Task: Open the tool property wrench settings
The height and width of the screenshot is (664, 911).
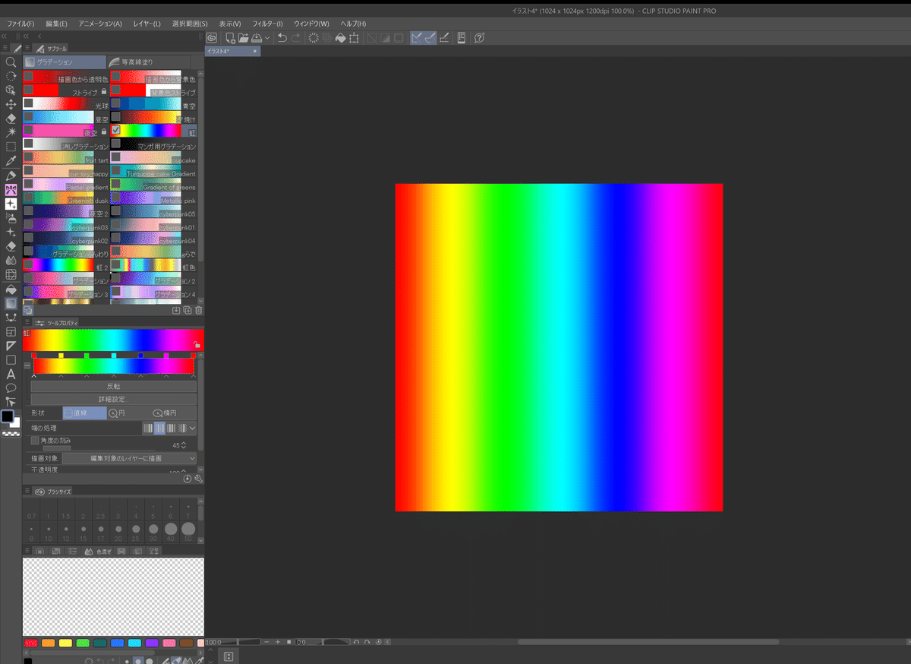Action: tap(198, 479)
